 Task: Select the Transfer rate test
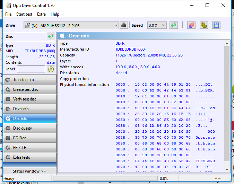tap(30, 80)
